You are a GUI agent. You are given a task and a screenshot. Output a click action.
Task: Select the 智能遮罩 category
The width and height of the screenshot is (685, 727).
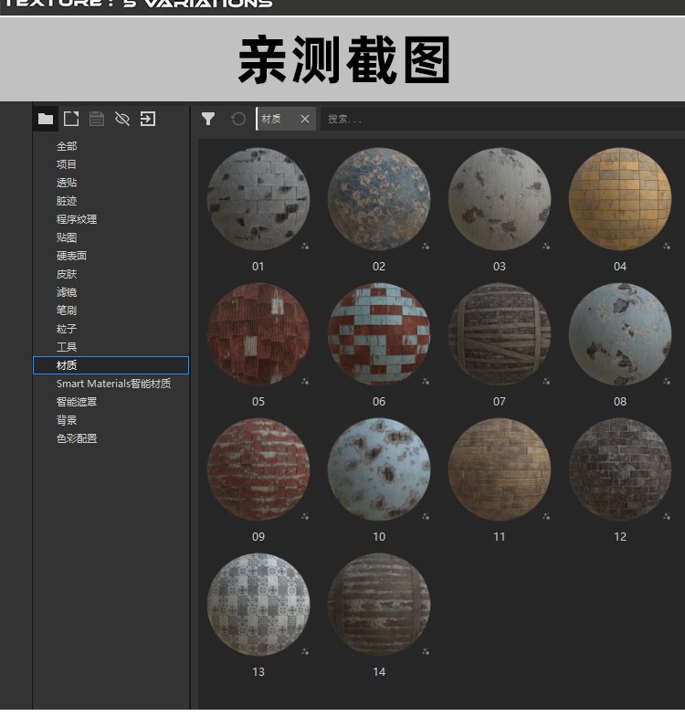(x=77, y=402)
